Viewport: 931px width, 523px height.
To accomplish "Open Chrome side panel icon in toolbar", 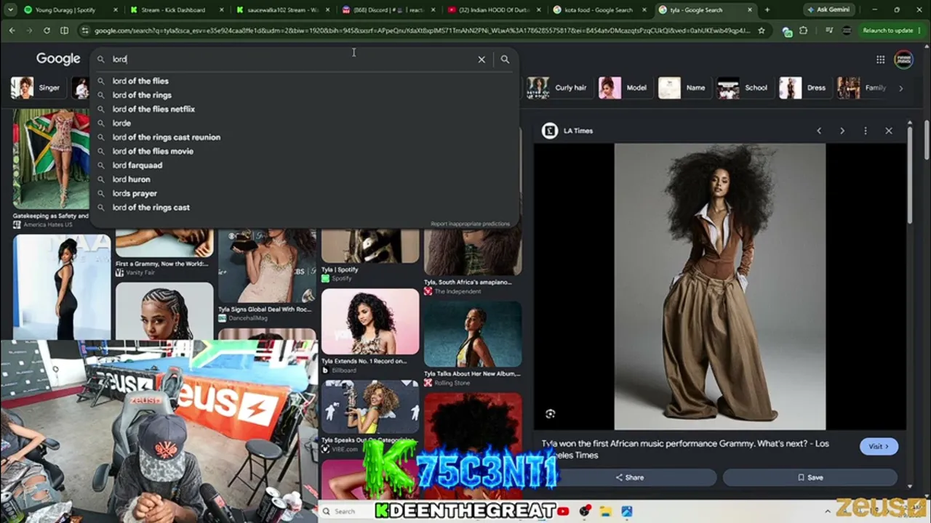I will (x=64, y=31).
